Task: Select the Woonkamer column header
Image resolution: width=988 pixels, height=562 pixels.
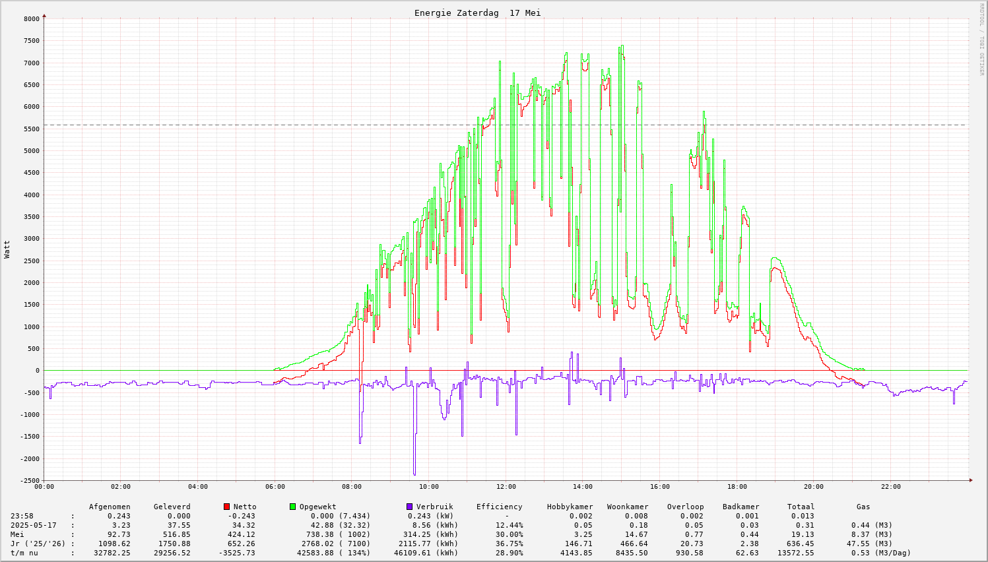Action: pos(628,507)
